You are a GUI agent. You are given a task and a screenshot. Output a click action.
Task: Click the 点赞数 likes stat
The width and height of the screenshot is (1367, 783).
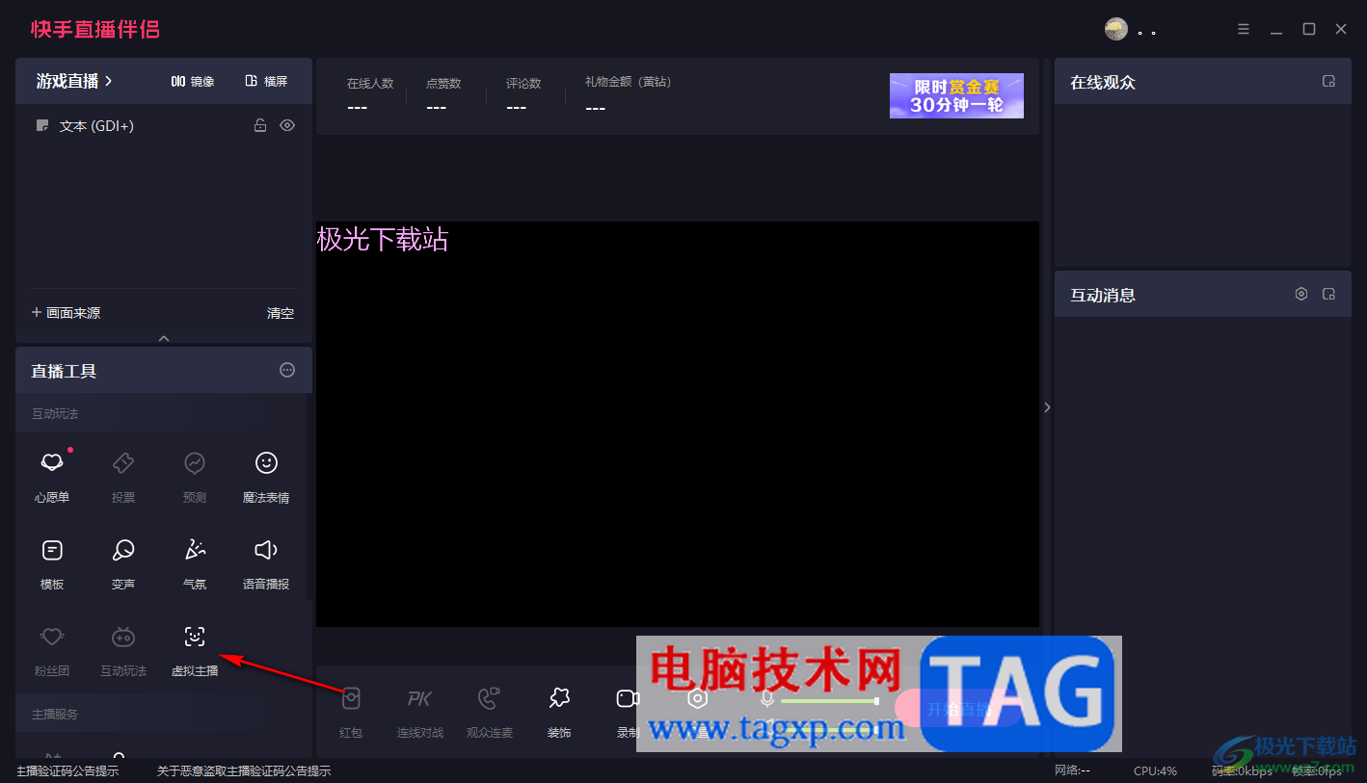pyautogui.click(x=443, y=94)
